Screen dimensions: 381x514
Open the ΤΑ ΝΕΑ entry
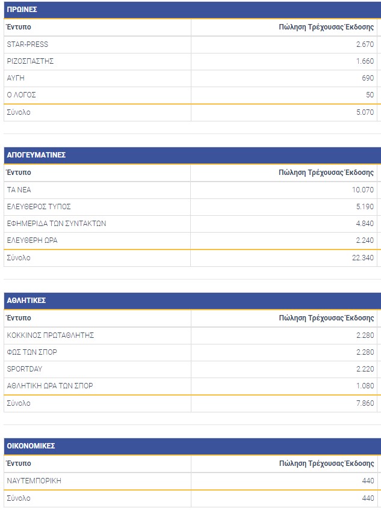click(19, 190)
